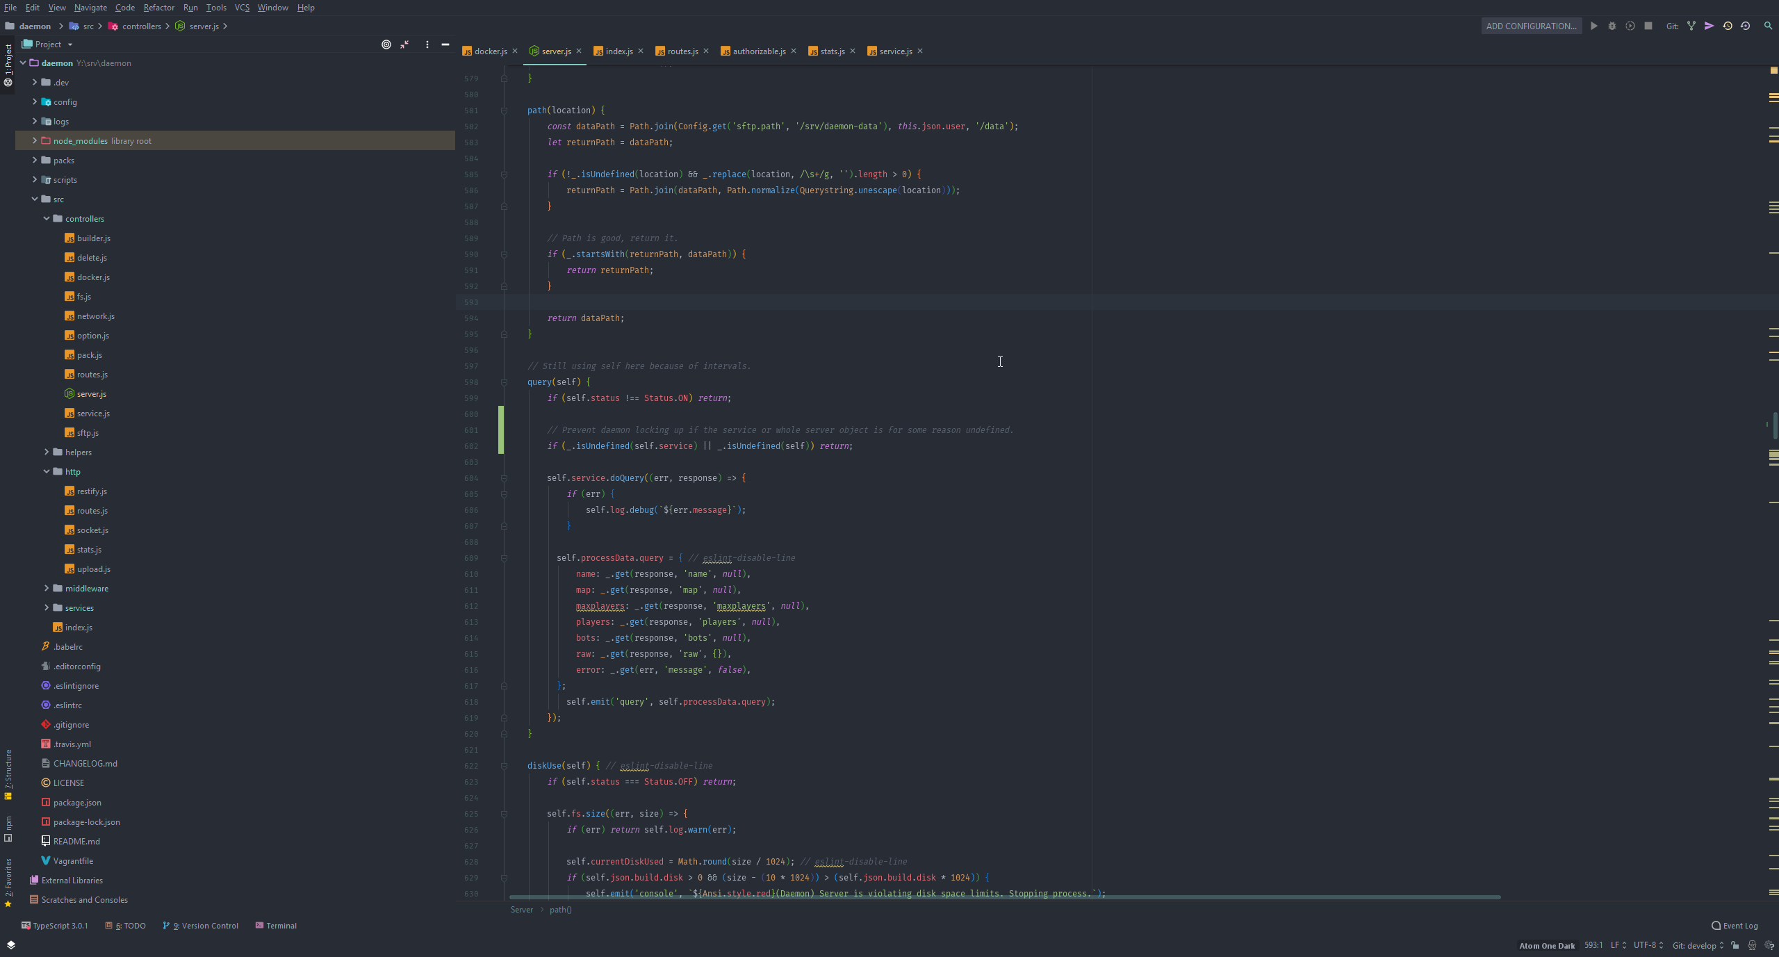Click the Debug bug icon in toolbar
The image size is (1779, 957).
tap(1612, 26)
